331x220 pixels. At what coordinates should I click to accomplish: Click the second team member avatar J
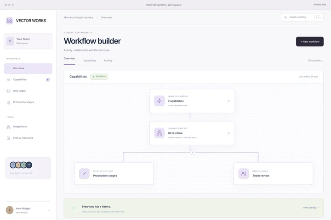(x=18, y=165)
